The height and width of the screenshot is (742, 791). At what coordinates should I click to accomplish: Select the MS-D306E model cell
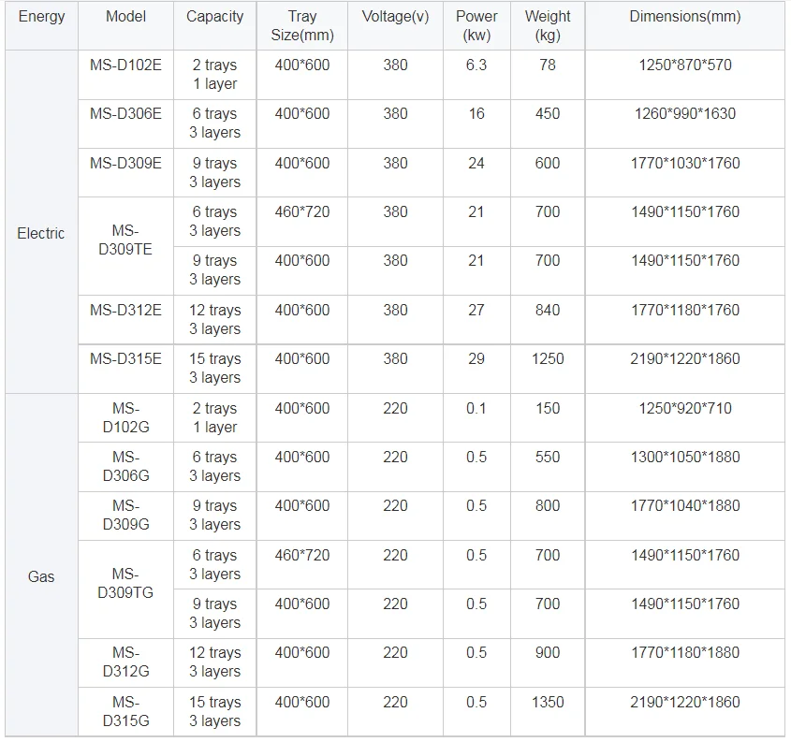125,114
